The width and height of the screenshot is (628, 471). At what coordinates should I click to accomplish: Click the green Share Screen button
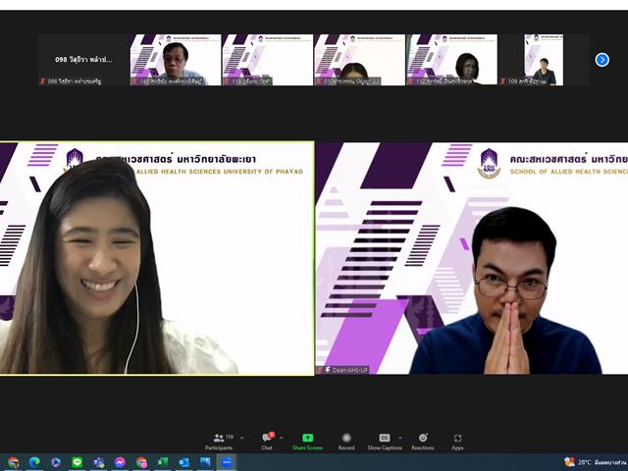(307, 442)
